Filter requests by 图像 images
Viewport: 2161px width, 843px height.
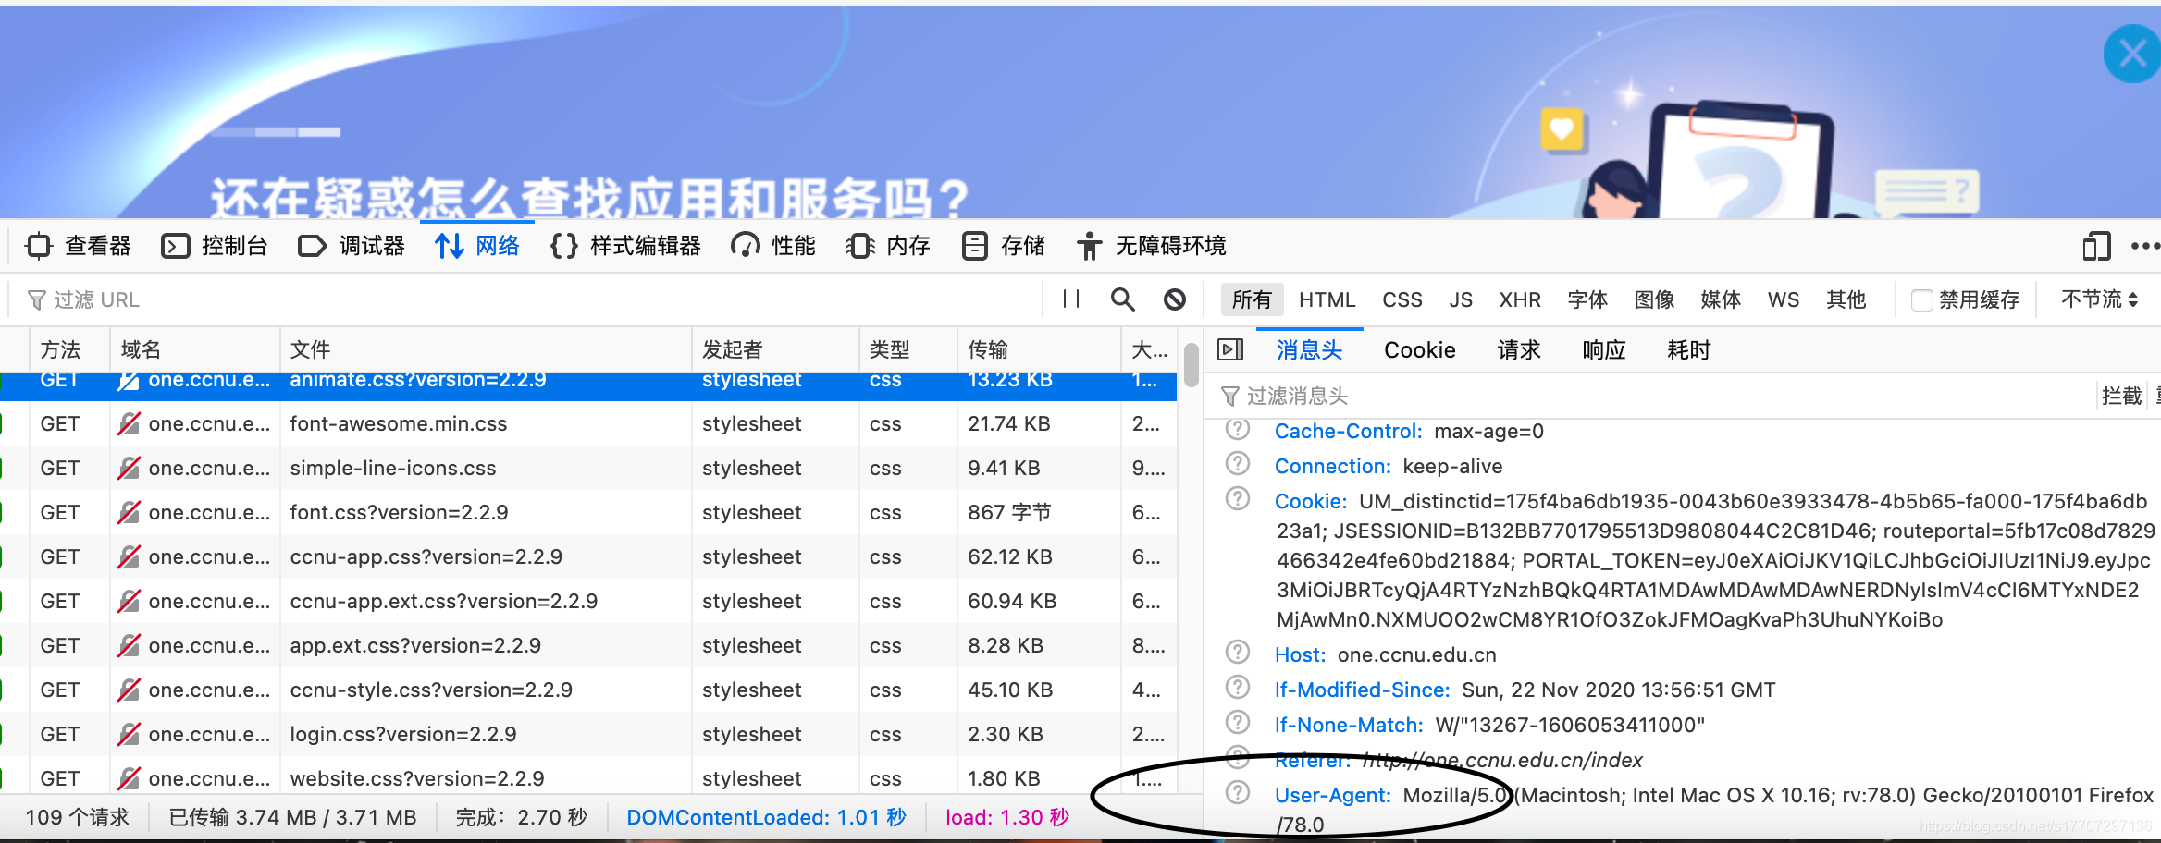tap(1654, 299)
